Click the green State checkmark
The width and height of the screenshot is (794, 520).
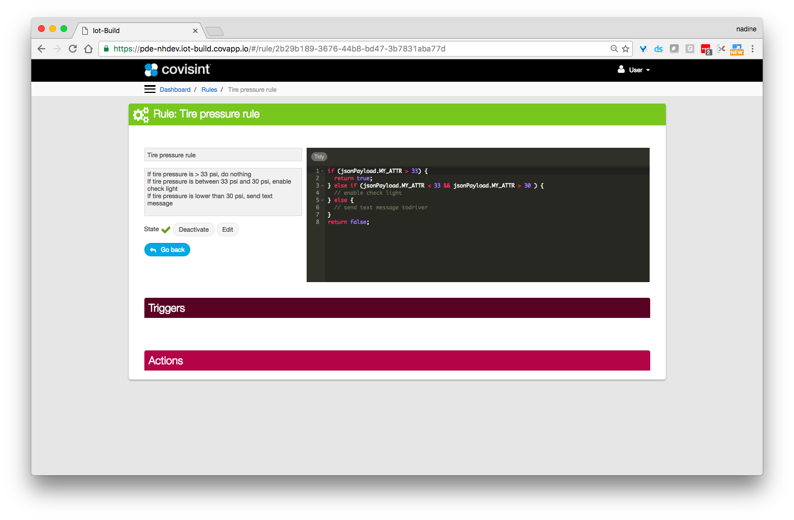[x=166, y=229]
